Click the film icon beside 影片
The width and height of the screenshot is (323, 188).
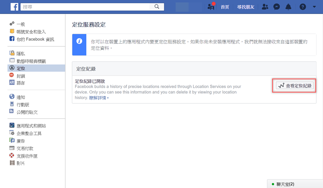12,163
